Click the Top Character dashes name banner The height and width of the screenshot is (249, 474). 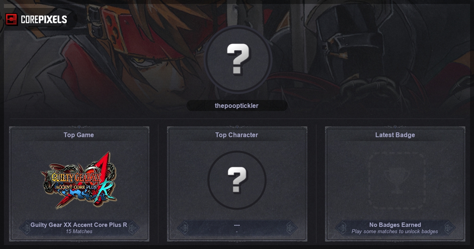tap(237, 228)
